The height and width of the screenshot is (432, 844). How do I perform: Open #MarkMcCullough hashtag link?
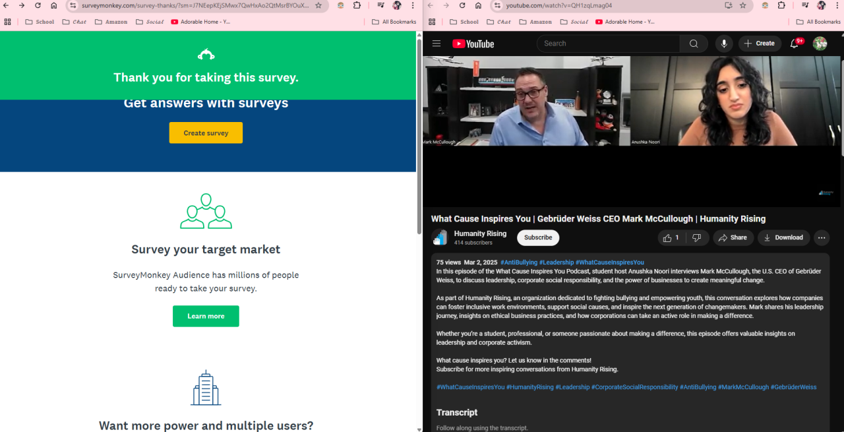(x=743, y=387)
